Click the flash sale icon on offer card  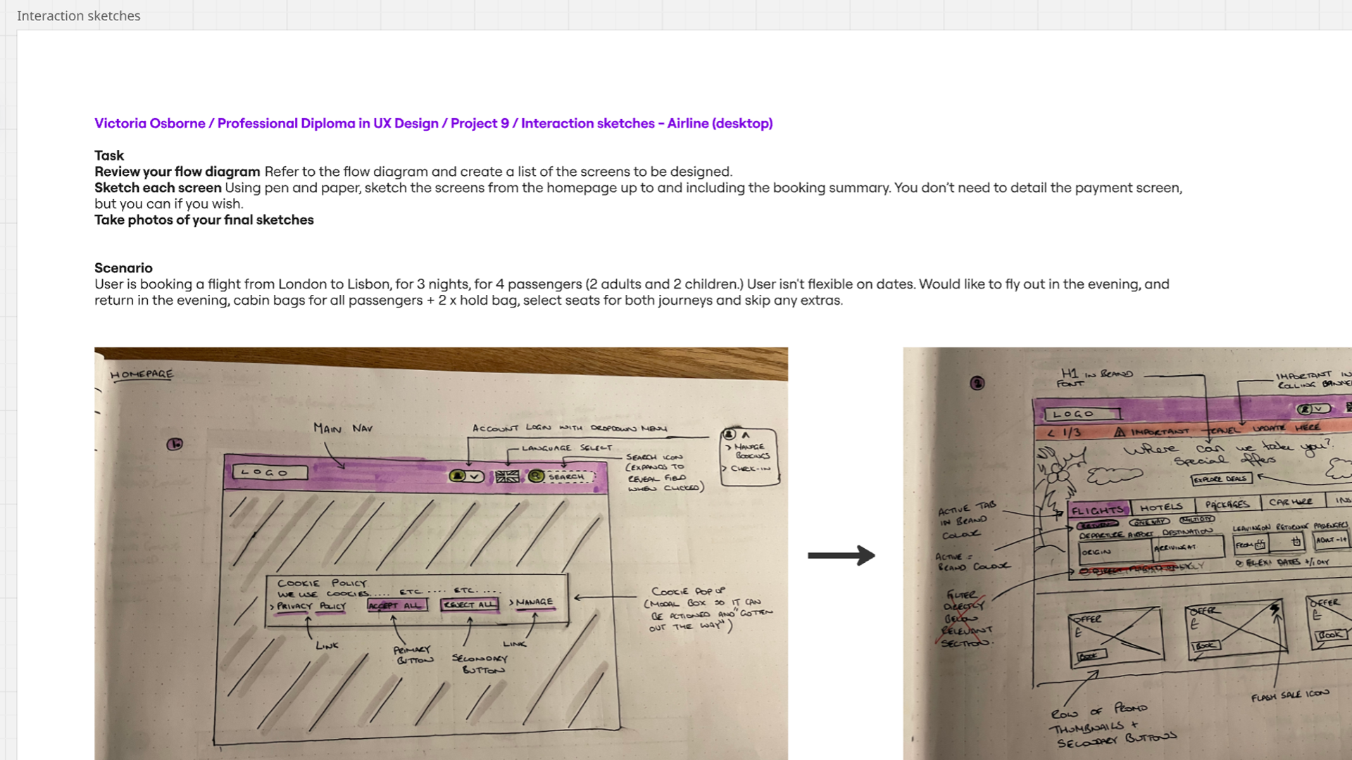(x=1275, y=609)
